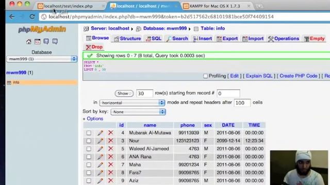Sort table by the name column header
Viewport: 330px width, 185px height.
click(x=150, y=125)
